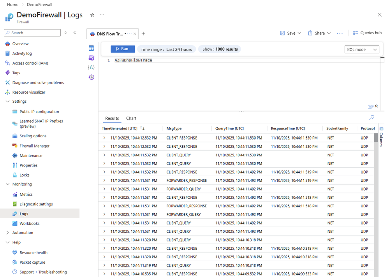The image size is (389, 277).
Task: Open the Tables panel icon
Action: 91,48
